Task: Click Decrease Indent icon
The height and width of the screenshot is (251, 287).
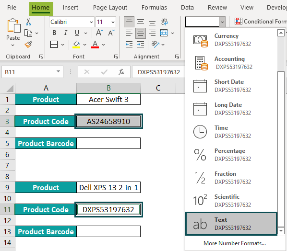Action: pyautogui.click(x=129, y=45)
